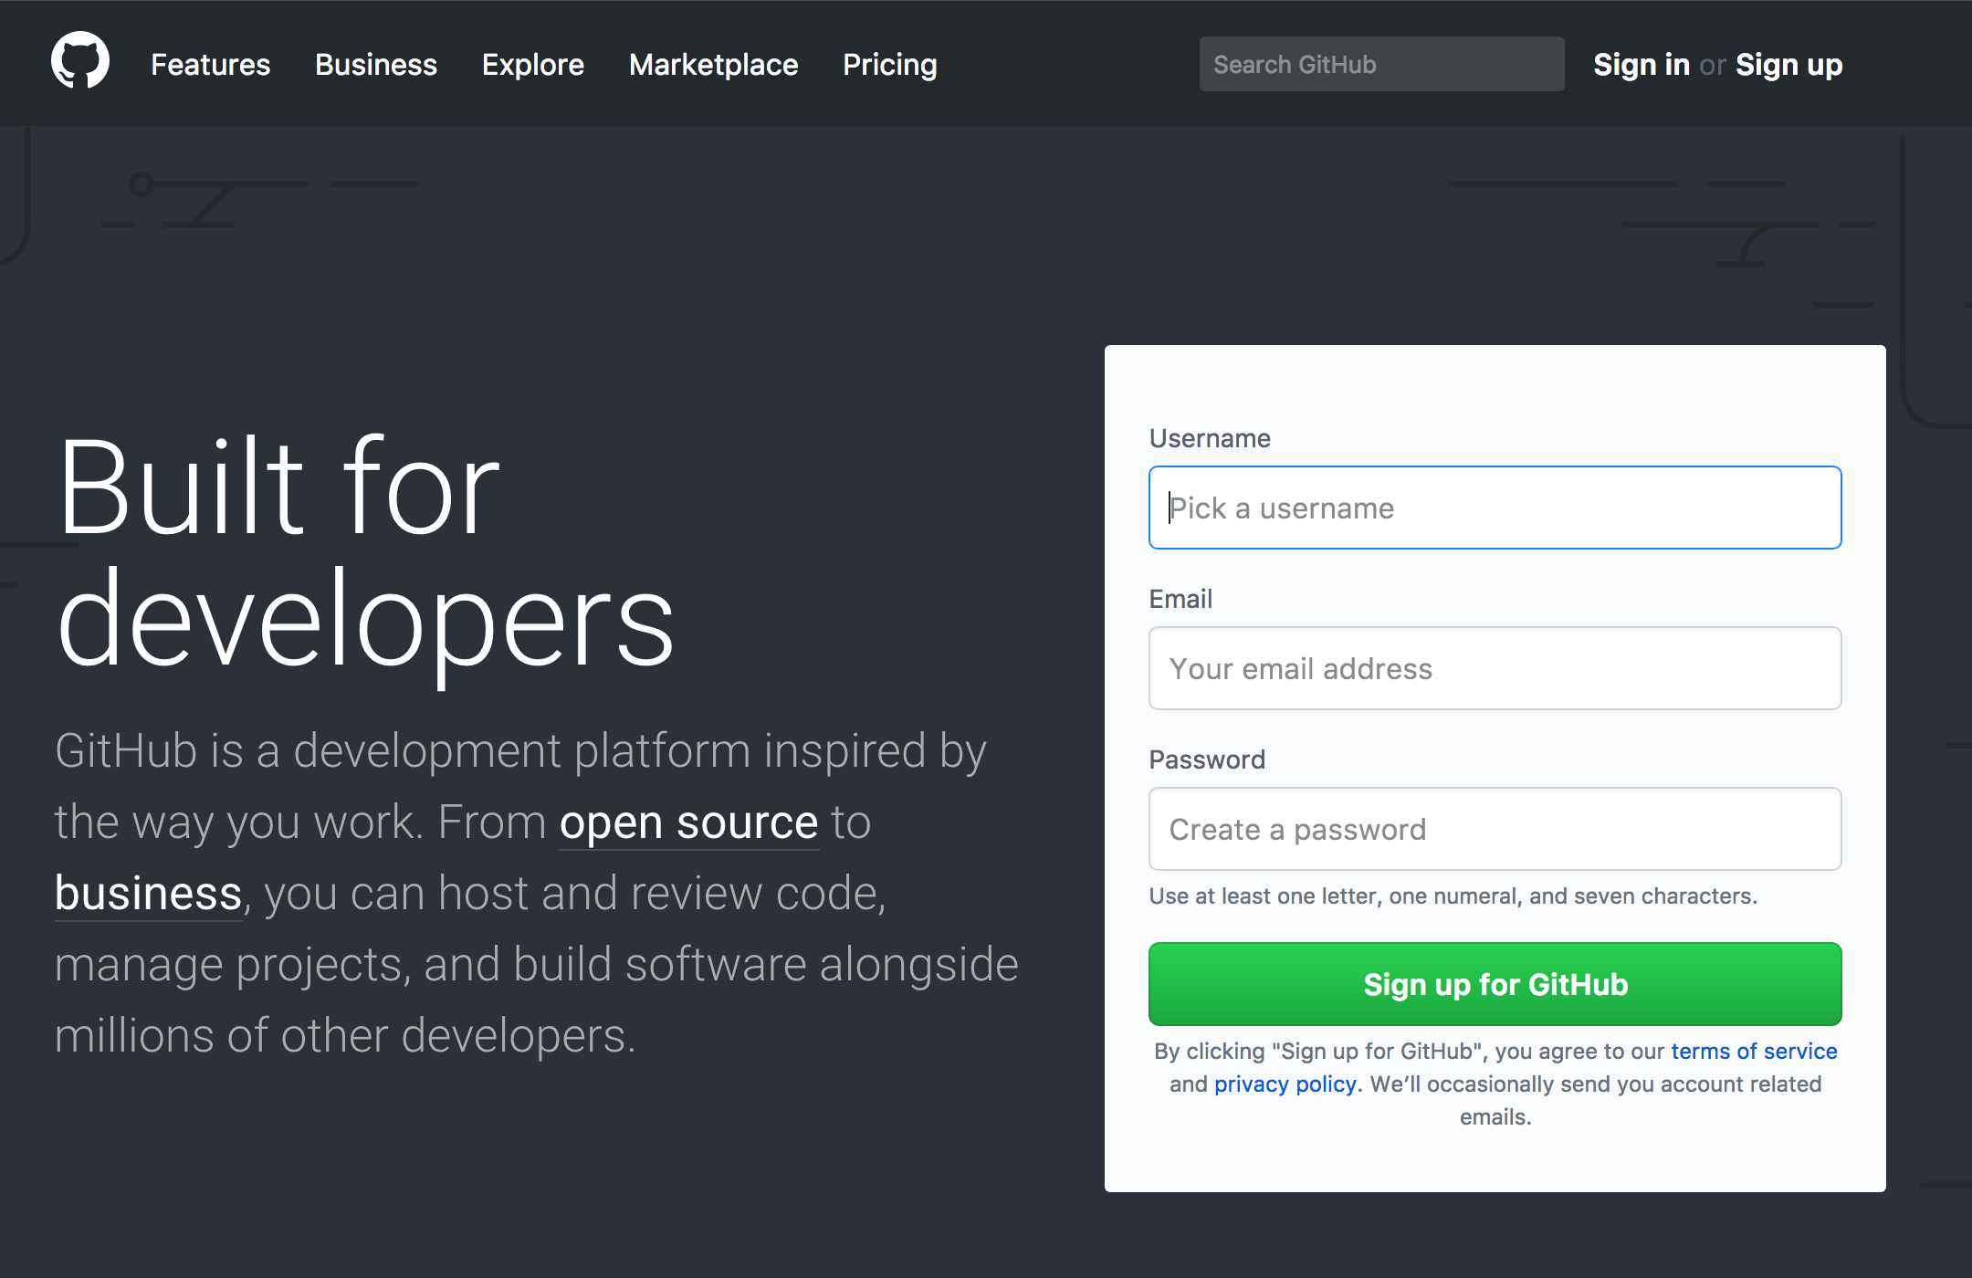
Task: Click the Password label in the form
Action: (1206, 759)
